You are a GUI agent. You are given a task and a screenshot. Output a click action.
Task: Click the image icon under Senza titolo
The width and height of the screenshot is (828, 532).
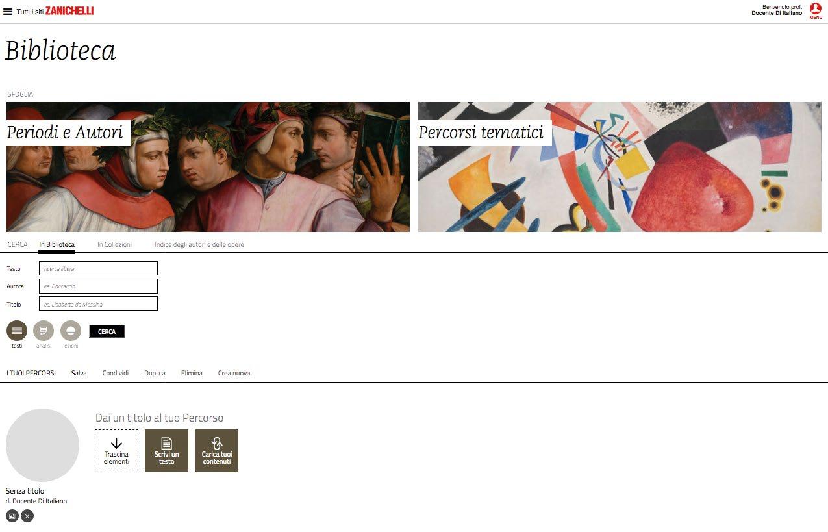click(12, 516)
